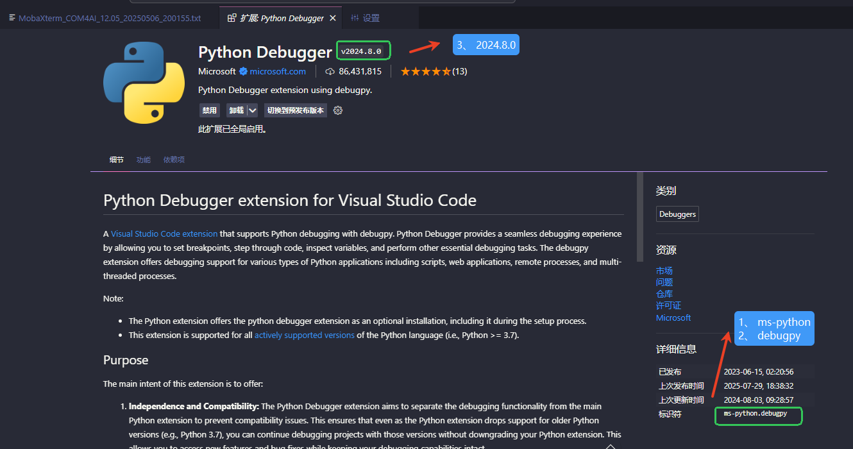Click the readme vertical scrollbar thumb
The image size is (853, 449).
(639, 217)
